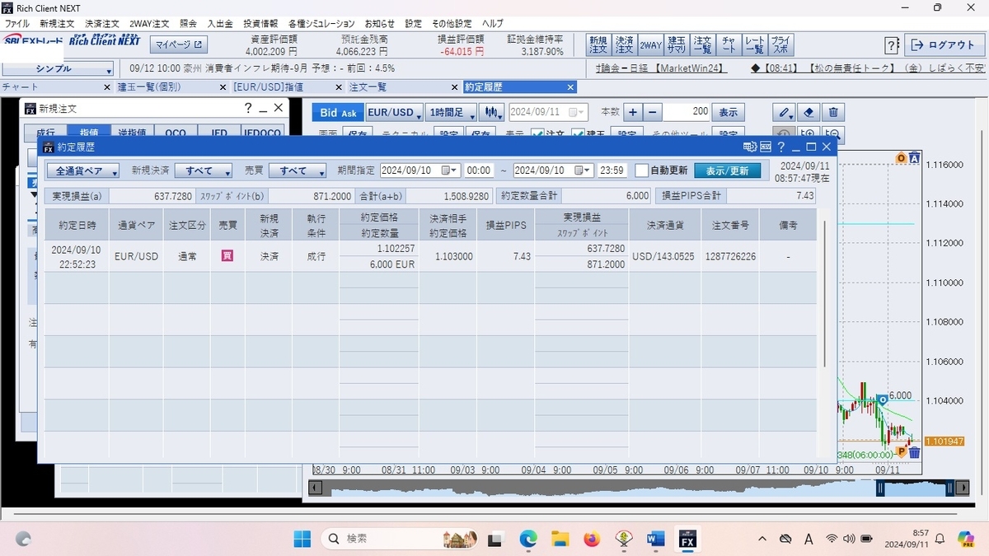The width and height of the screenshot is (989, 556).
Task: Open File Explorer from the taskbar
Action: [x=560, y=539]
